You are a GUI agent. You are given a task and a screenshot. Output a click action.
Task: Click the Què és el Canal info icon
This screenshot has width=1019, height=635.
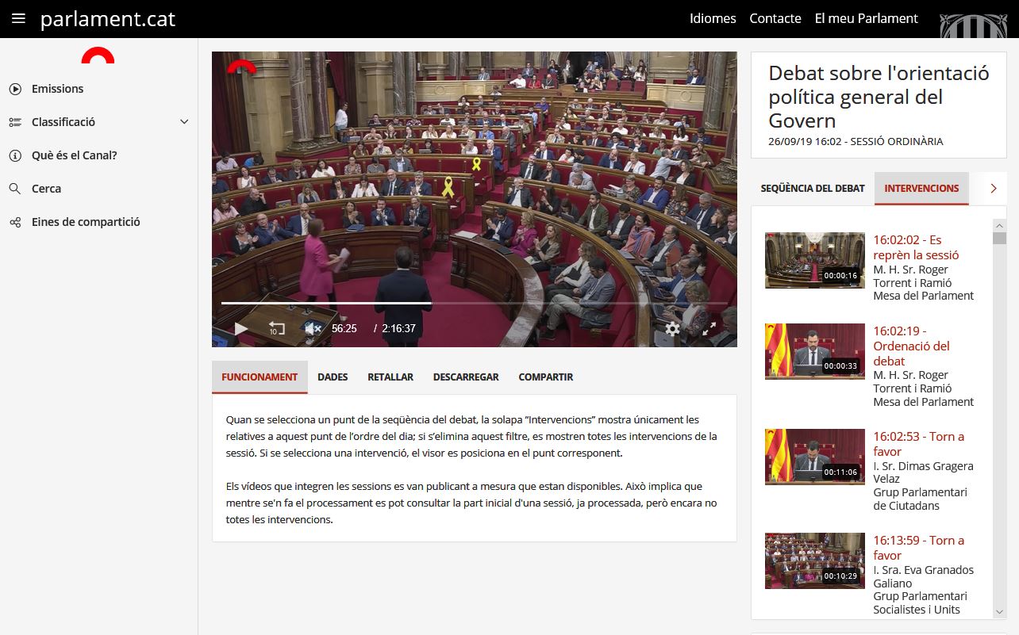(x=15, y=155)
